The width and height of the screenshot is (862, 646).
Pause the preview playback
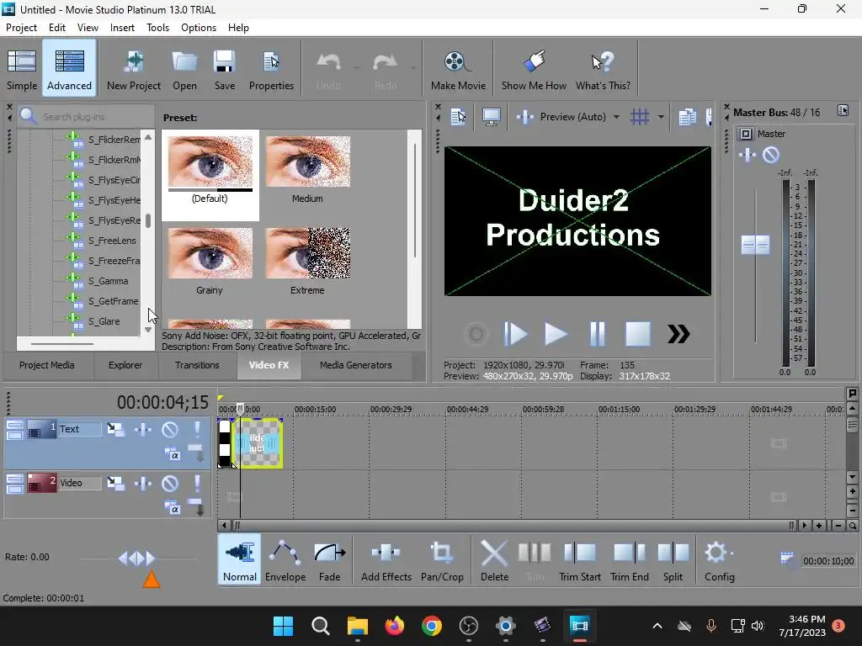coord(597,334)
